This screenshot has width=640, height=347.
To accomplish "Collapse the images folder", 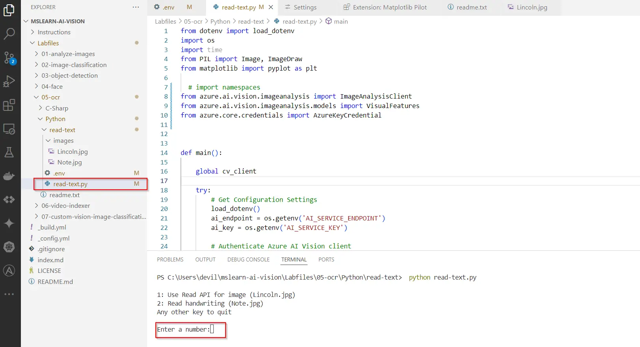I will click(x=63, y=141).
